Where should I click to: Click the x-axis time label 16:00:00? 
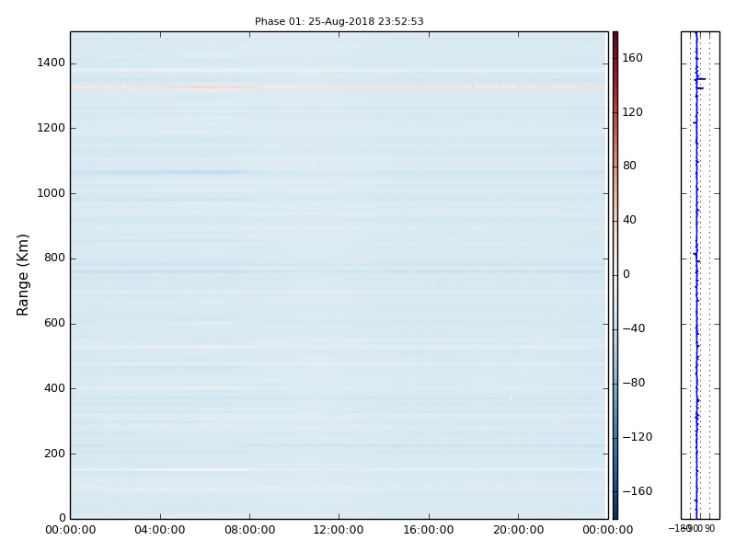pos(429,530)
